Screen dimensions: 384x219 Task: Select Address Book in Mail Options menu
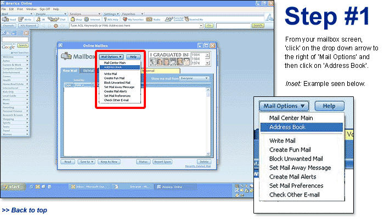tap(113, 67)
